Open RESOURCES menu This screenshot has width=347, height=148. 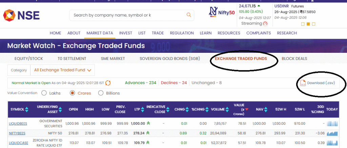pyautogui.click(x=229, y=33)
